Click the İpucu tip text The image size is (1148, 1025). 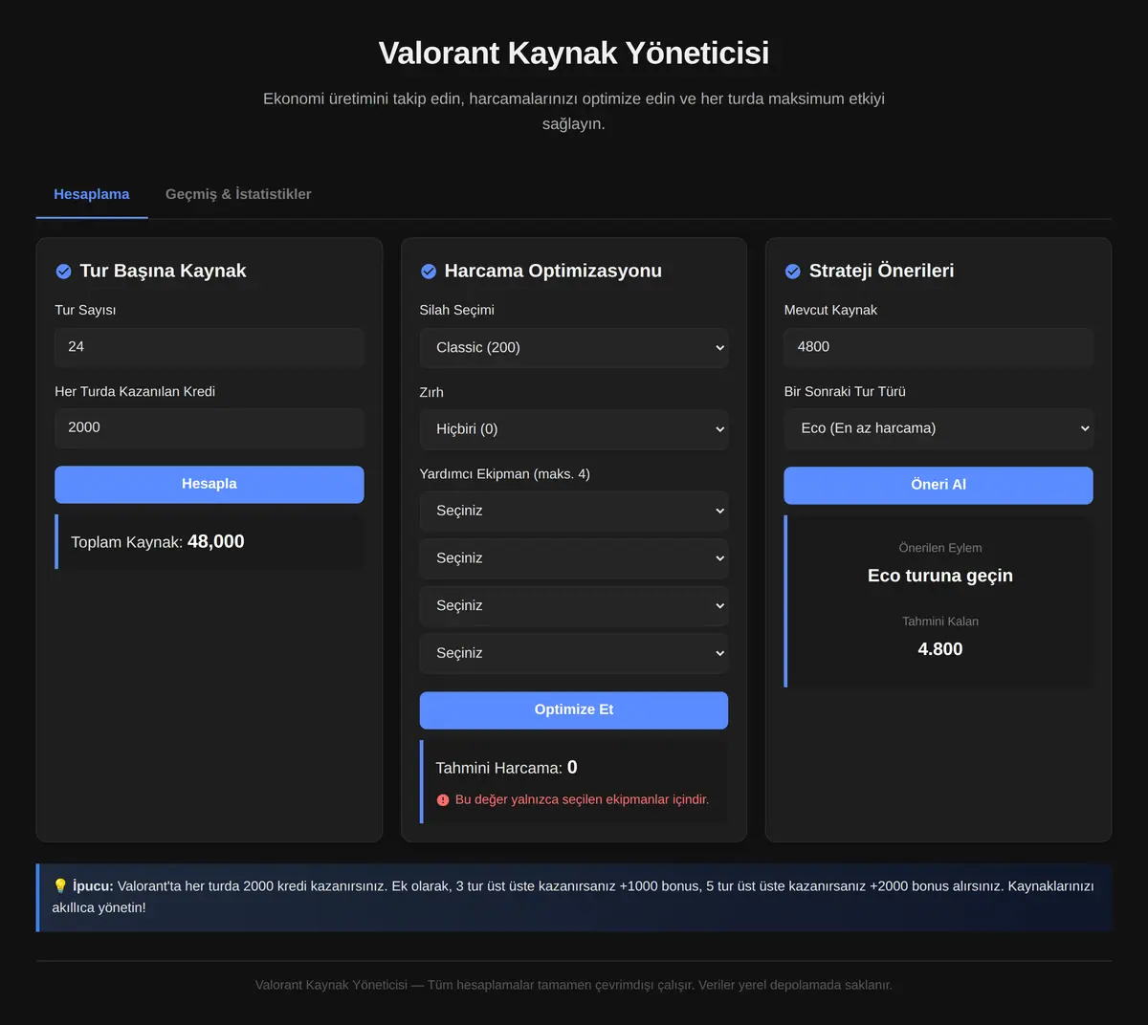[573, 897]
